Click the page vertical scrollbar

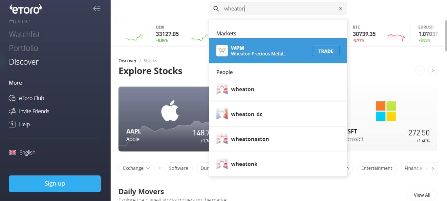pyautogui.click(x=445, y=36)
